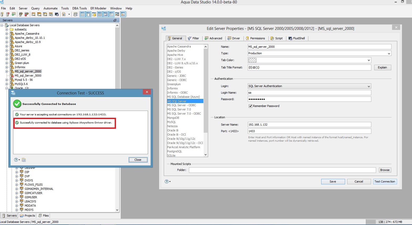
Task: Expand the Informix server node
Action: tap(7, 67)
